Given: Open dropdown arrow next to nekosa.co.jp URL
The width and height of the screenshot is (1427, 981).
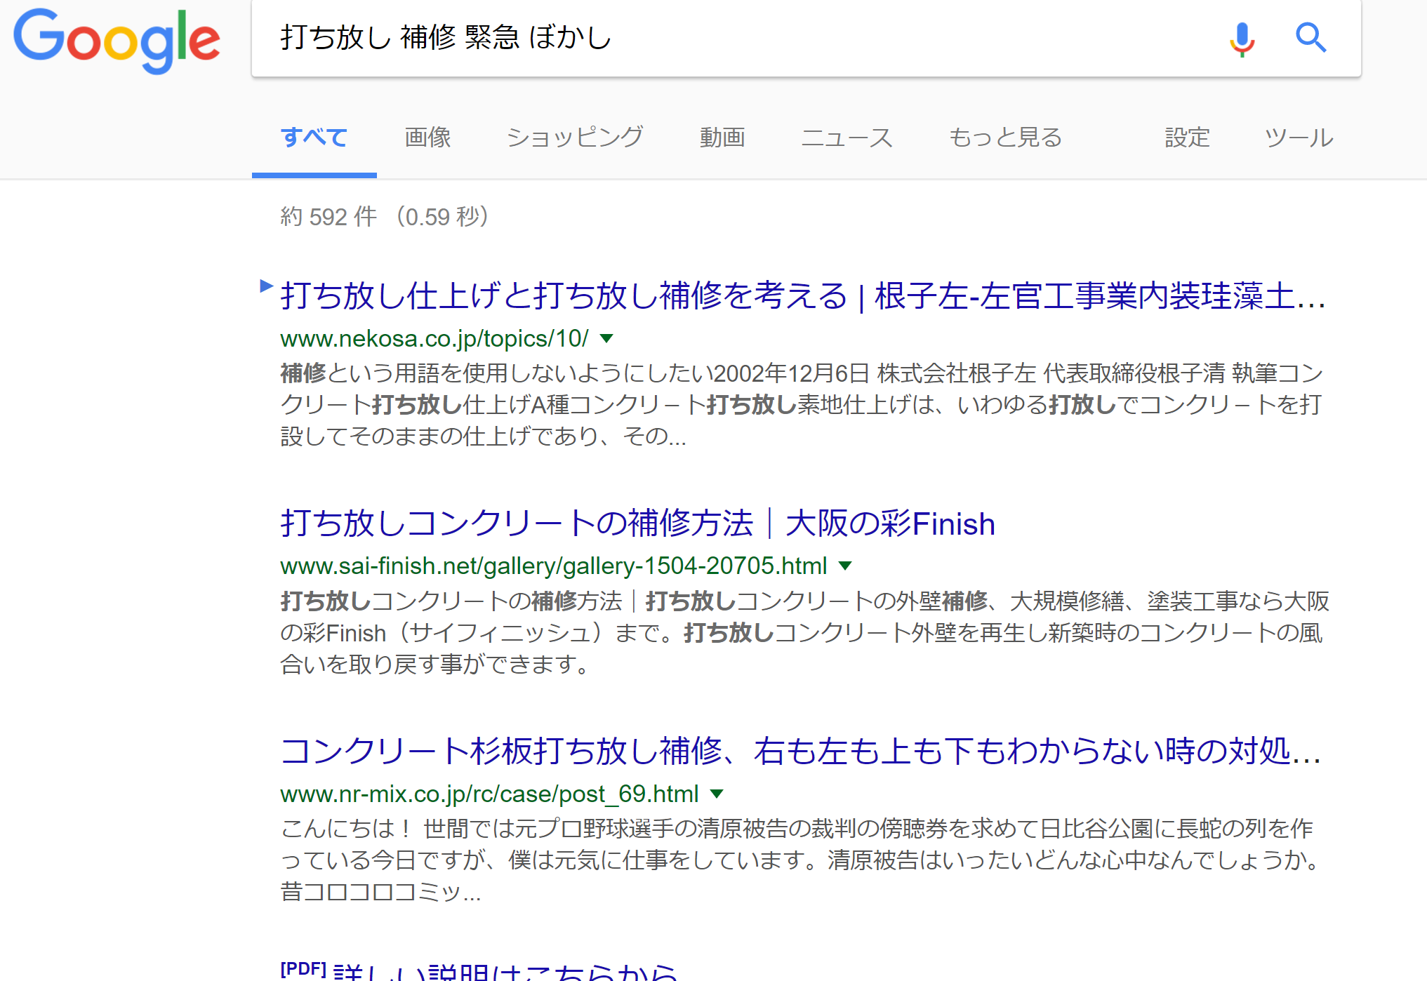Looking at the screenshot, I should 606,339.
